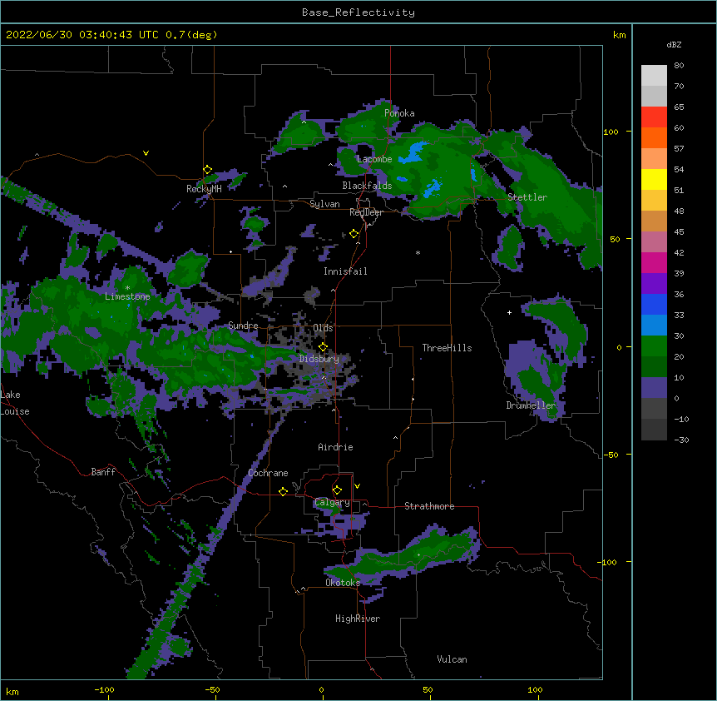Click the Airdrie city label
Image resolution: width=717 pixels, height=701 pixels.
[x=335, y=447]
